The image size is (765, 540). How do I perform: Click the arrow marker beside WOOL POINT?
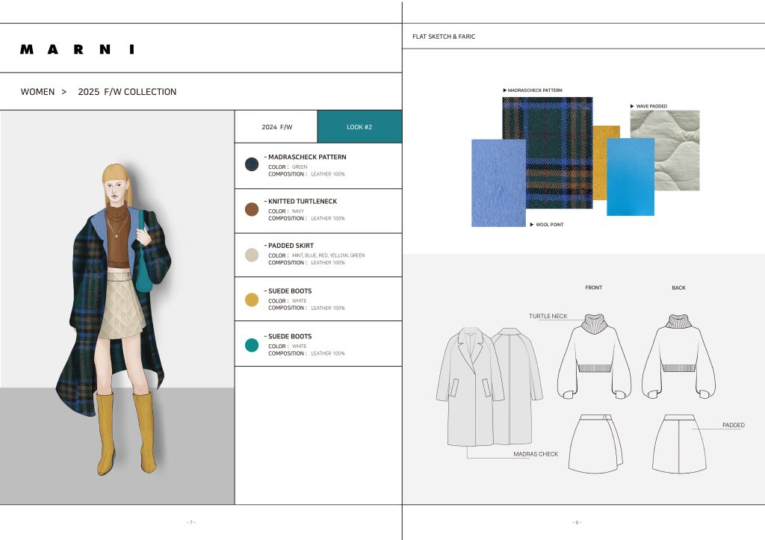pos(532,224)
